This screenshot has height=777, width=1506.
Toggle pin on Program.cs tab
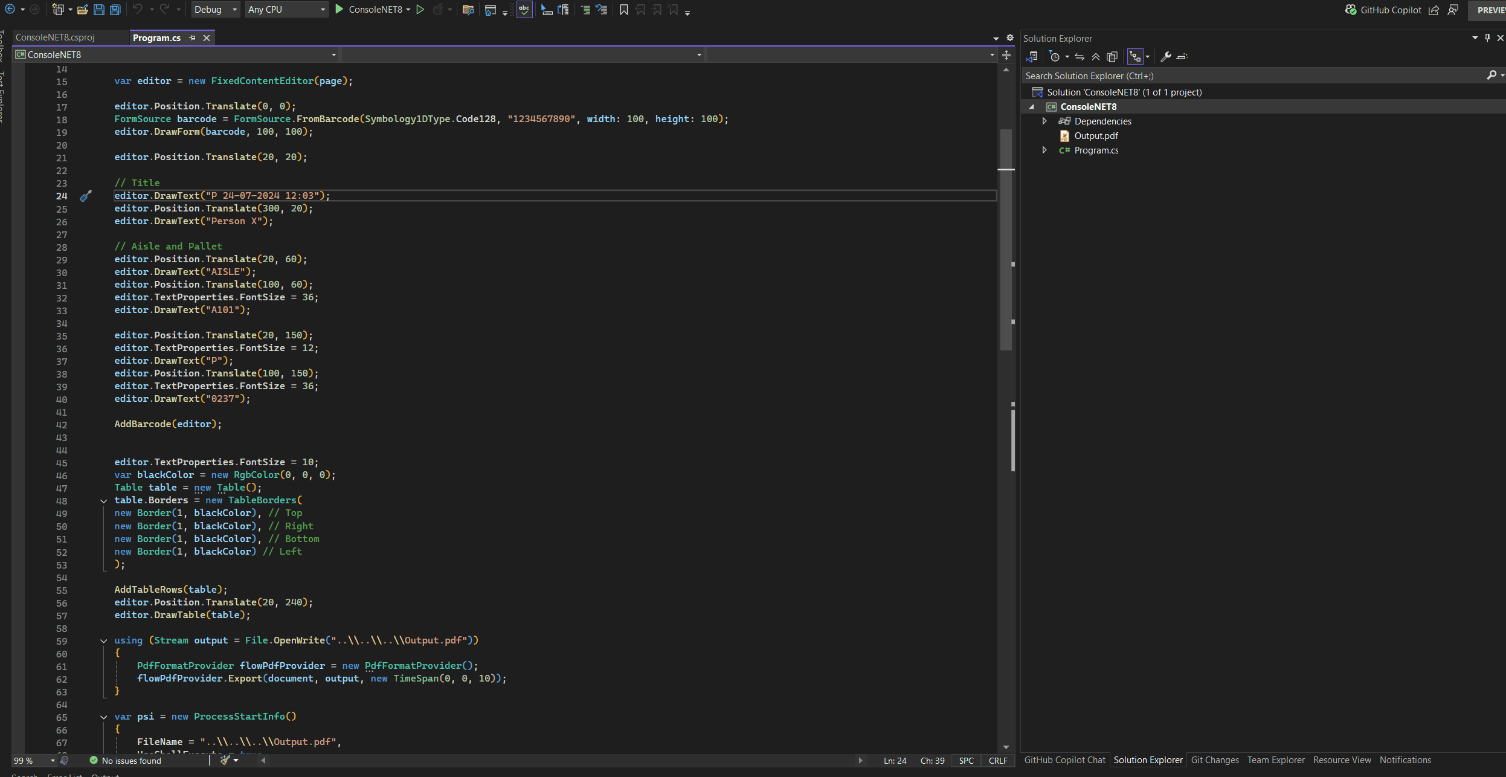(193, 37)
